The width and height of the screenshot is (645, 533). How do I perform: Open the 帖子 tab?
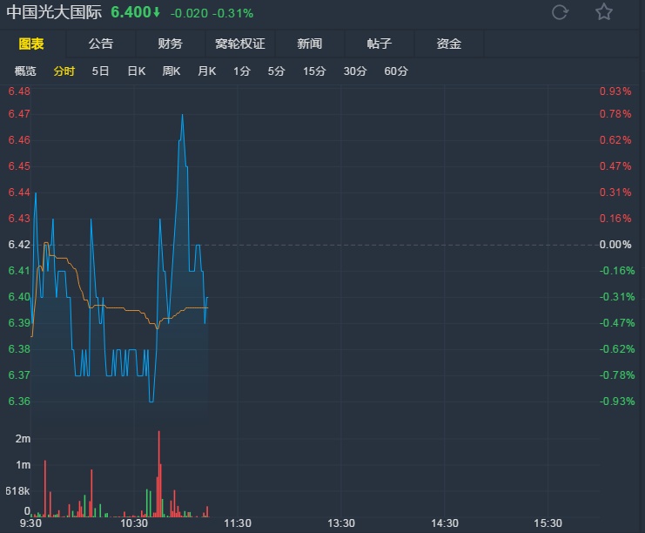pos(379,44)
